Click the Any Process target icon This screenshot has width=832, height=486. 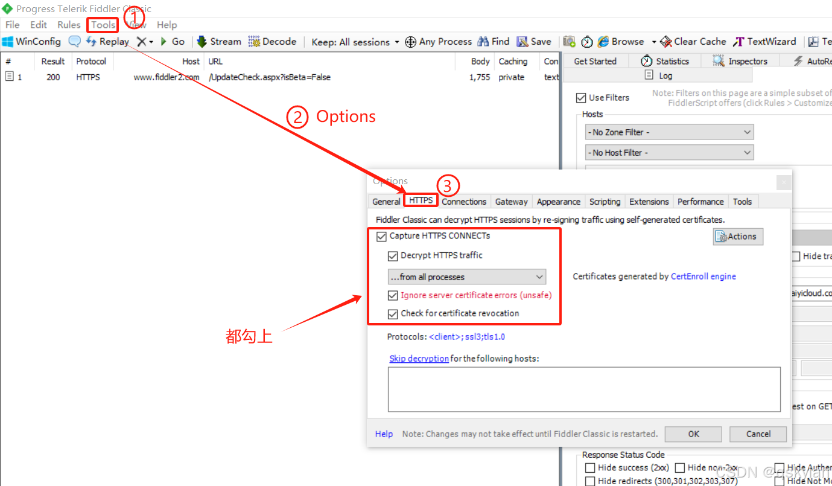pos(410,42)
